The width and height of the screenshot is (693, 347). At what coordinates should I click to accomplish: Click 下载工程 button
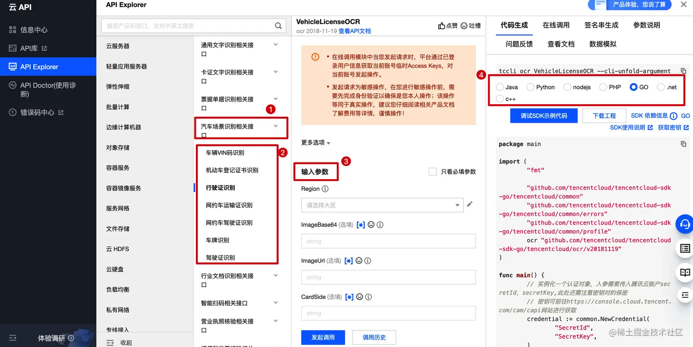click(x=604, y=116)
